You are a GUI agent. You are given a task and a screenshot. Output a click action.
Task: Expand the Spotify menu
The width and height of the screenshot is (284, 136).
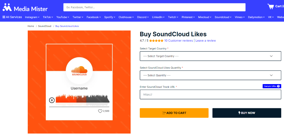[x=110, y=17]
